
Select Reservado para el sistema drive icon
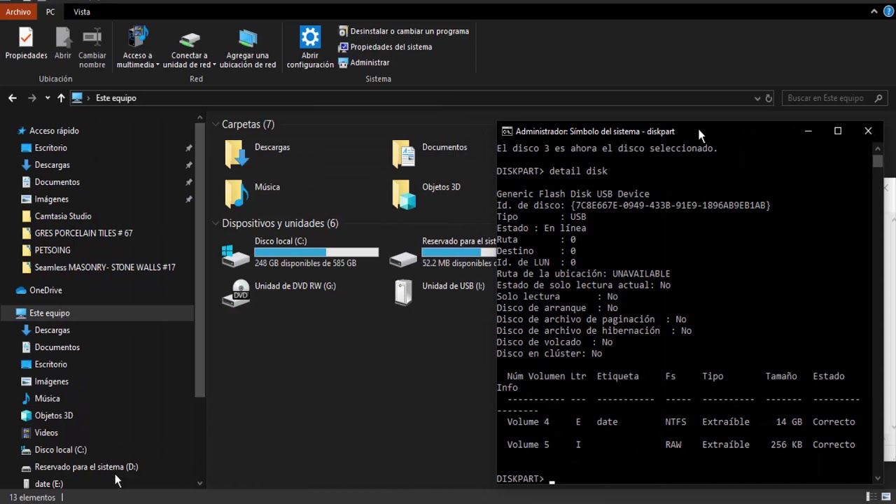[x=403, y=258]
